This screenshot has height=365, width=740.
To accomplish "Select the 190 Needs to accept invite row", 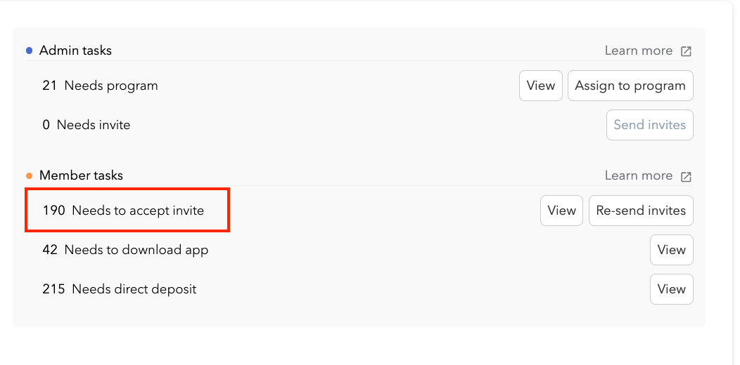I will point(123,211).
